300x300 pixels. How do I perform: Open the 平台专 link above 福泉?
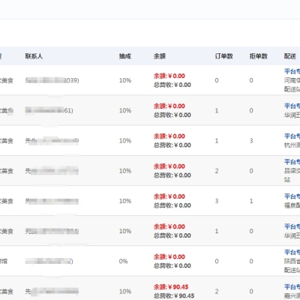click(292, 196)
